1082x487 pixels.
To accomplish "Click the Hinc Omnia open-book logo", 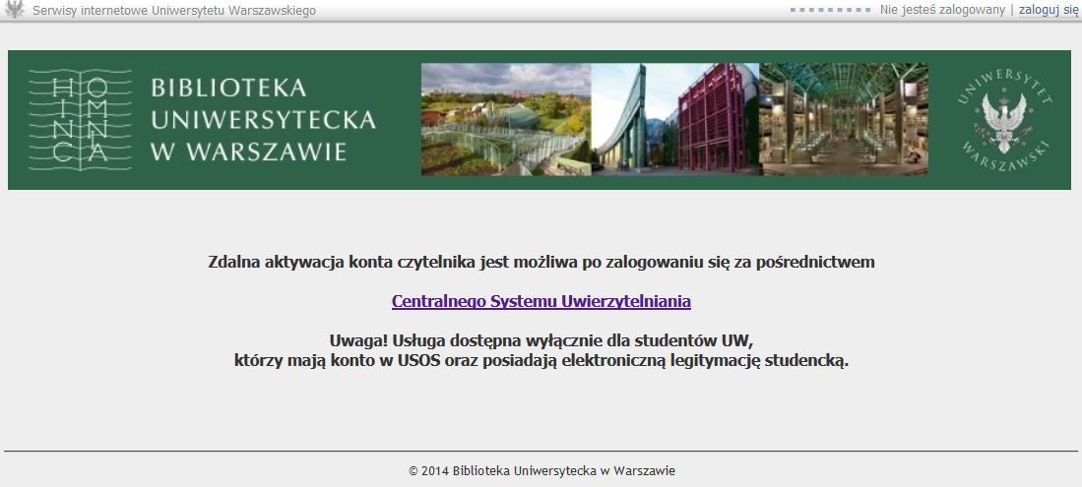I will [80, 120].
